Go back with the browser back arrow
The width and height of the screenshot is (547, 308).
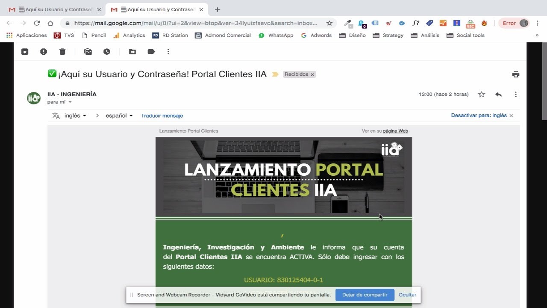tap(9, 23)
